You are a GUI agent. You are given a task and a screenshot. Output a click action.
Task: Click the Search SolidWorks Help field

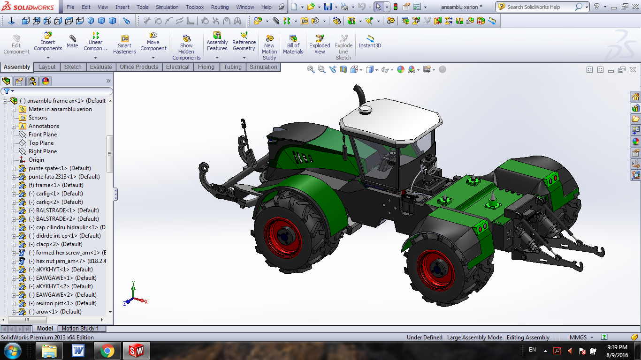tap(540, 7)
